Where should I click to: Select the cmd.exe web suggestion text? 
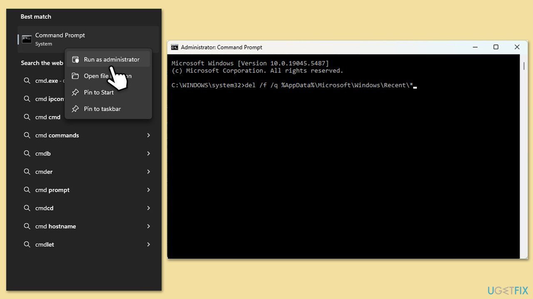pyautogui.click(x=47, y=81)
